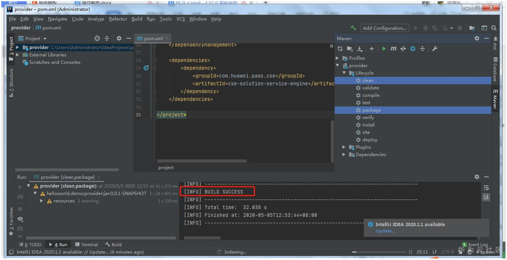Click the Update... link in notification
This screenshot has width=507, height=260.
coord(385,231)
